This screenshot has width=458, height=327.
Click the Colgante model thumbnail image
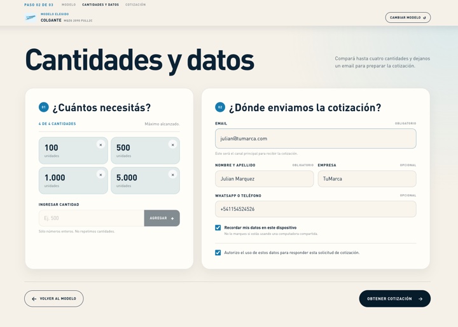(31, 18)
